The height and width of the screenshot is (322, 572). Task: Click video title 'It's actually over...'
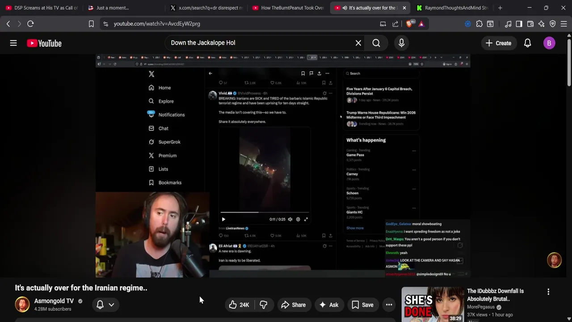(81, 288)
